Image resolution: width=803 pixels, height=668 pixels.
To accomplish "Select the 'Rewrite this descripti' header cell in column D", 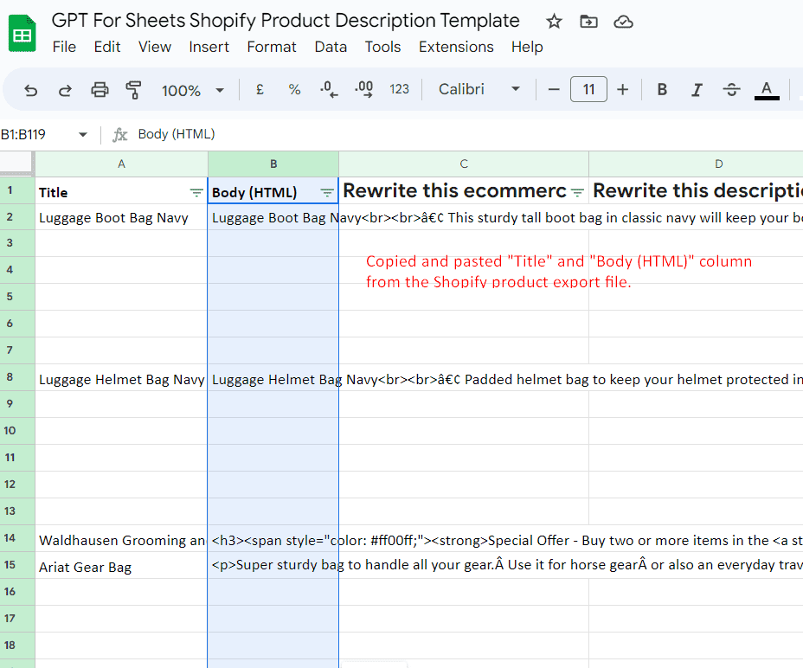I will (697, 190).
